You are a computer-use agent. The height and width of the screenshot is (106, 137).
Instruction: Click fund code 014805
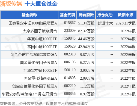tap(70, 78)
